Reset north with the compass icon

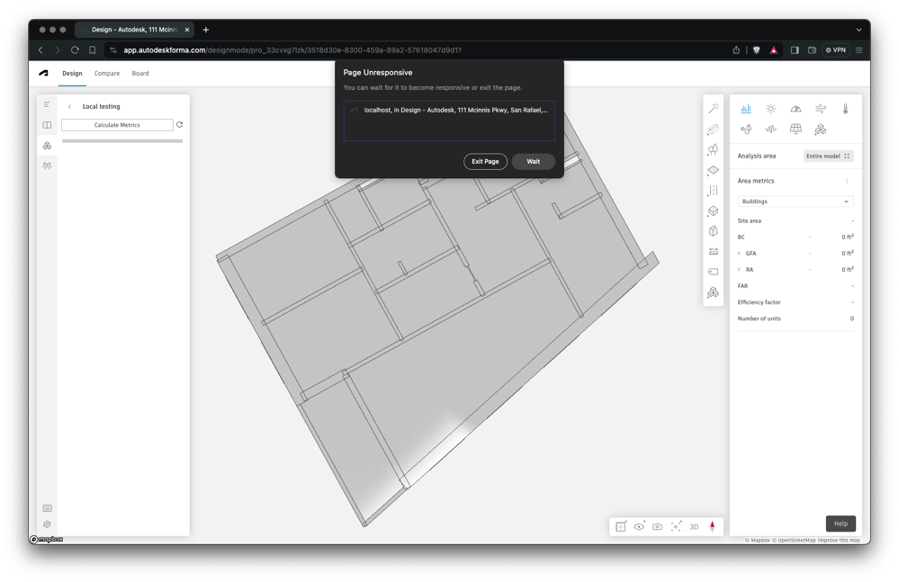712,526
